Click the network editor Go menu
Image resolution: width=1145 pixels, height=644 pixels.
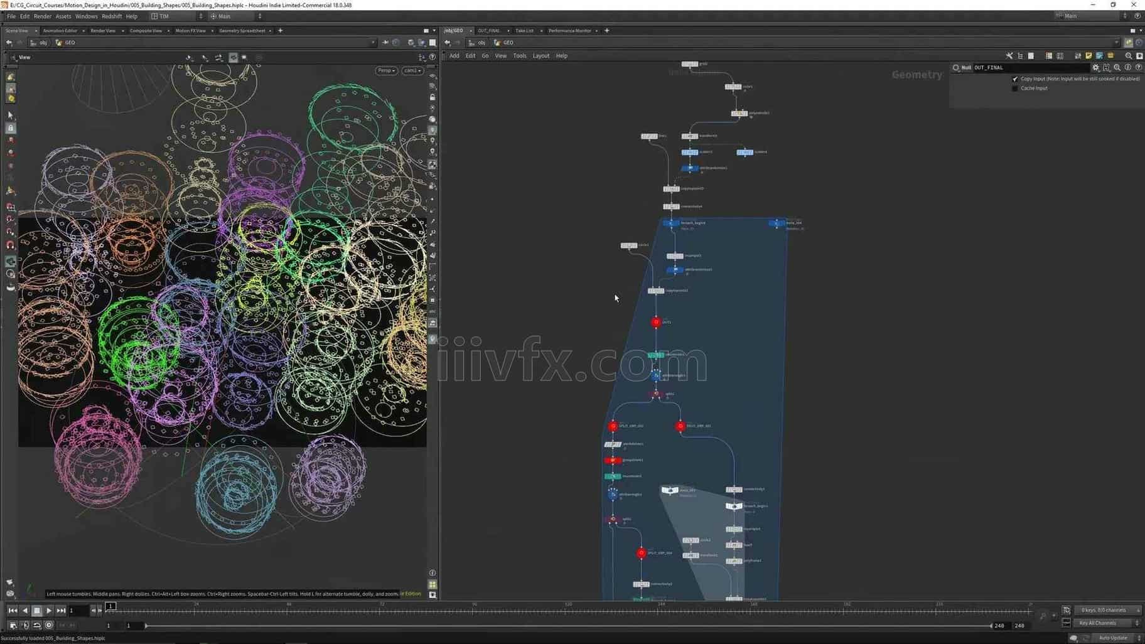coord(485,56)
